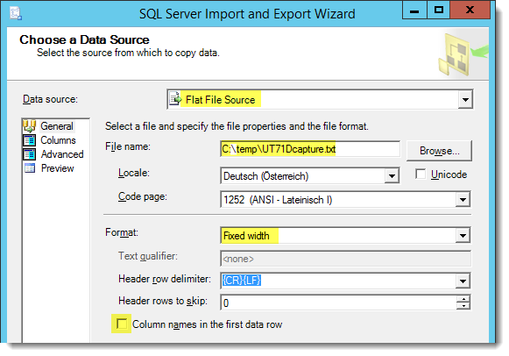Viewport: 509px width, 356px height.
Task: Click the 1252 (ANSI - Lateinisch I) value
Action: [x=278, y=200]
